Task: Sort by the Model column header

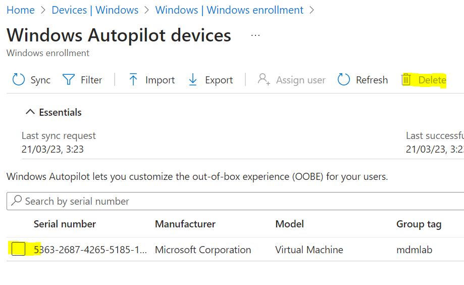Action: 289,224
